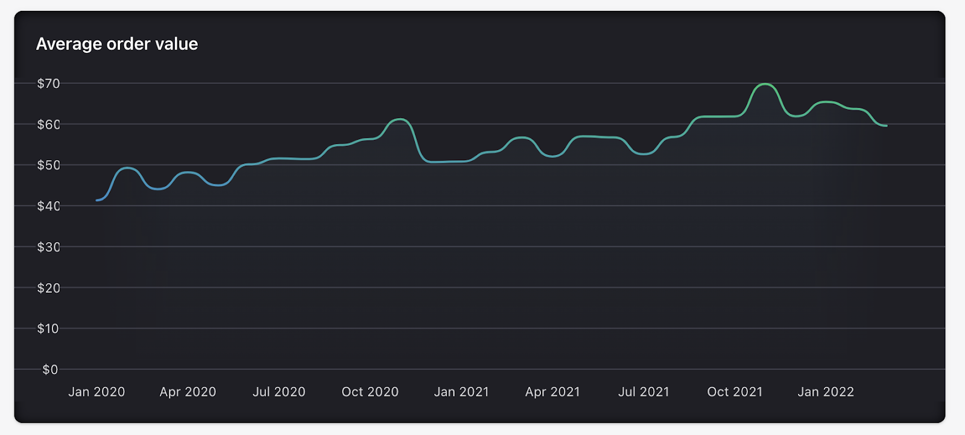Click the Jul 2020 x-axis label
The width and height of the screenshot is (965, 435).
(x=279, y=392)
